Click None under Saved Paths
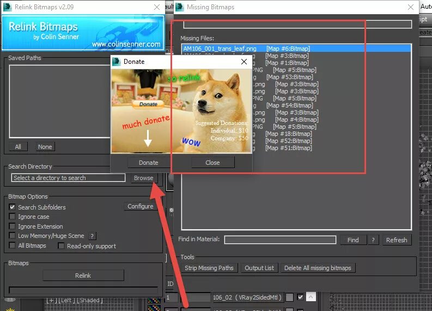 (45, 147)
